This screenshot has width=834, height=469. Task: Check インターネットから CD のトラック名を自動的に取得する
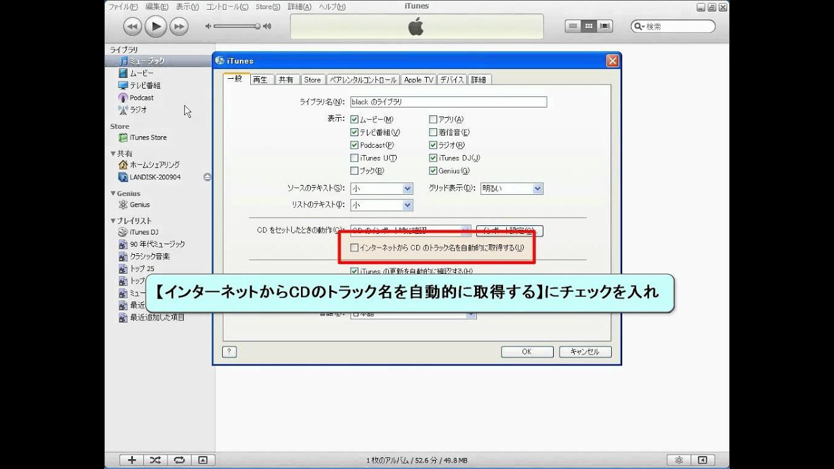coord(354,248)
